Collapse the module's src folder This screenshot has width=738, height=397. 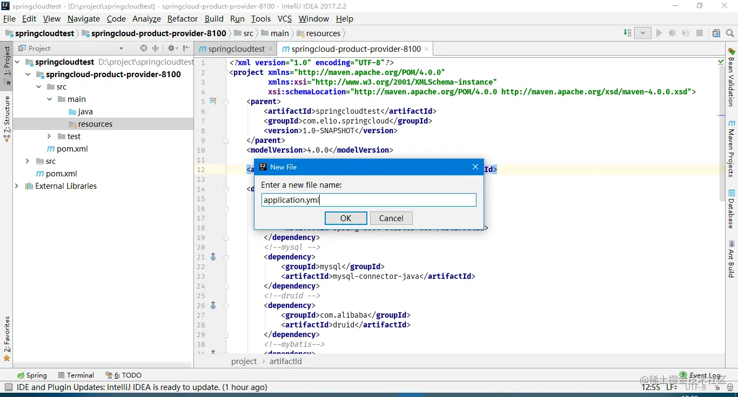click(39, 87)
